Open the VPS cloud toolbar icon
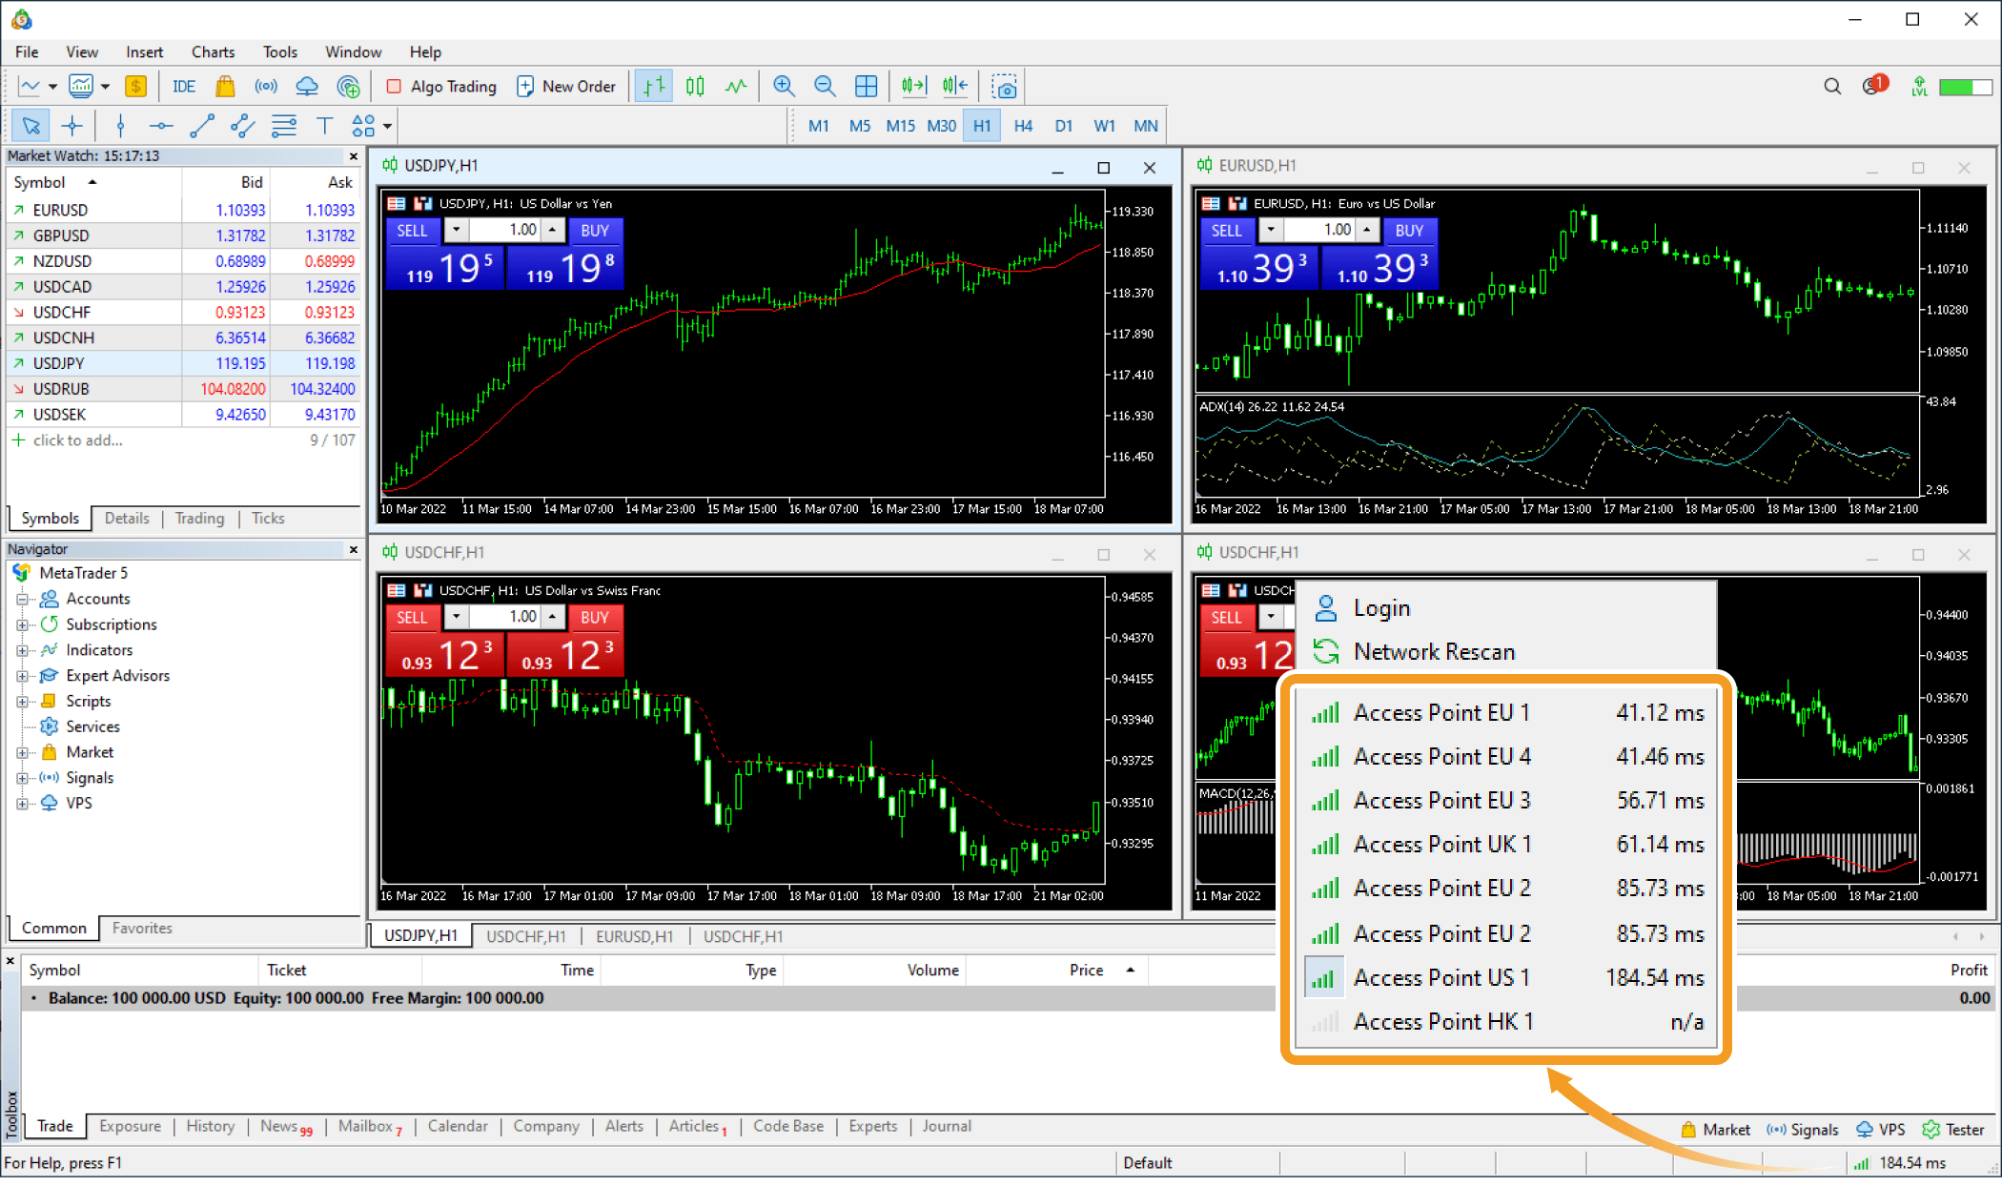This screenshot has width=2002, height=1186. 307,87
